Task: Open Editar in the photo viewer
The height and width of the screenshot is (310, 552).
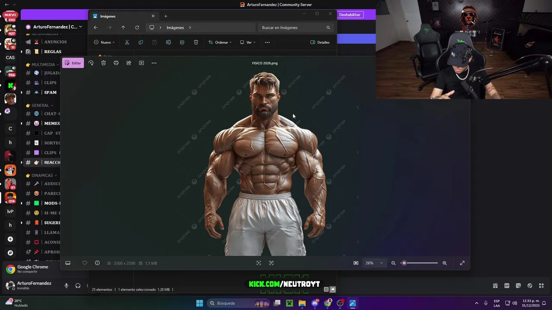Action: tap(73, 63)
